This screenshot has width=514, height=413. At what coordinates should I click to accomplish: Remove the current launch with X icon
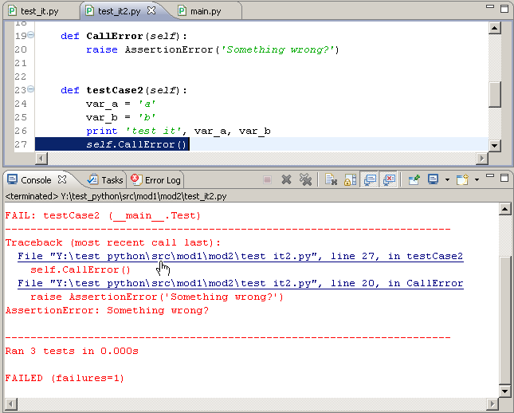coord(286,179)
